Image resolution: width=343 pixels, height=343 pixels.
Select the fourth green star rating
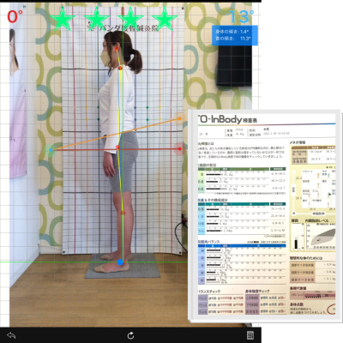[165, 19]
